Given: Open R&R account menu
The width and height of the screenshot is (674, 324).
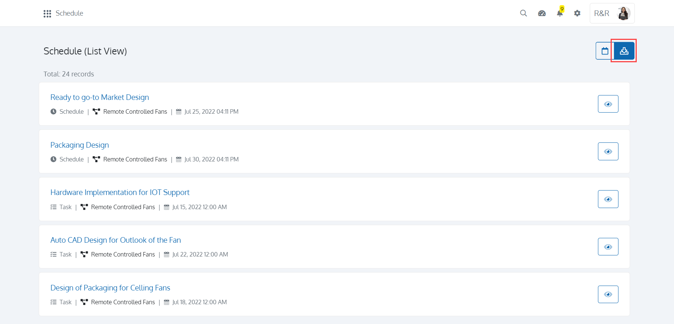Looking at the screenshot, I should (601, 13).
